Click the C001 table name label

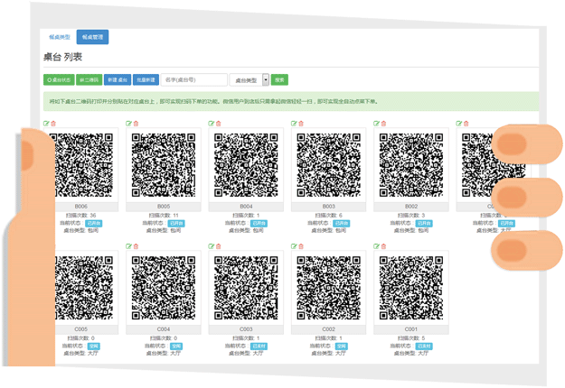click(411, 329)
